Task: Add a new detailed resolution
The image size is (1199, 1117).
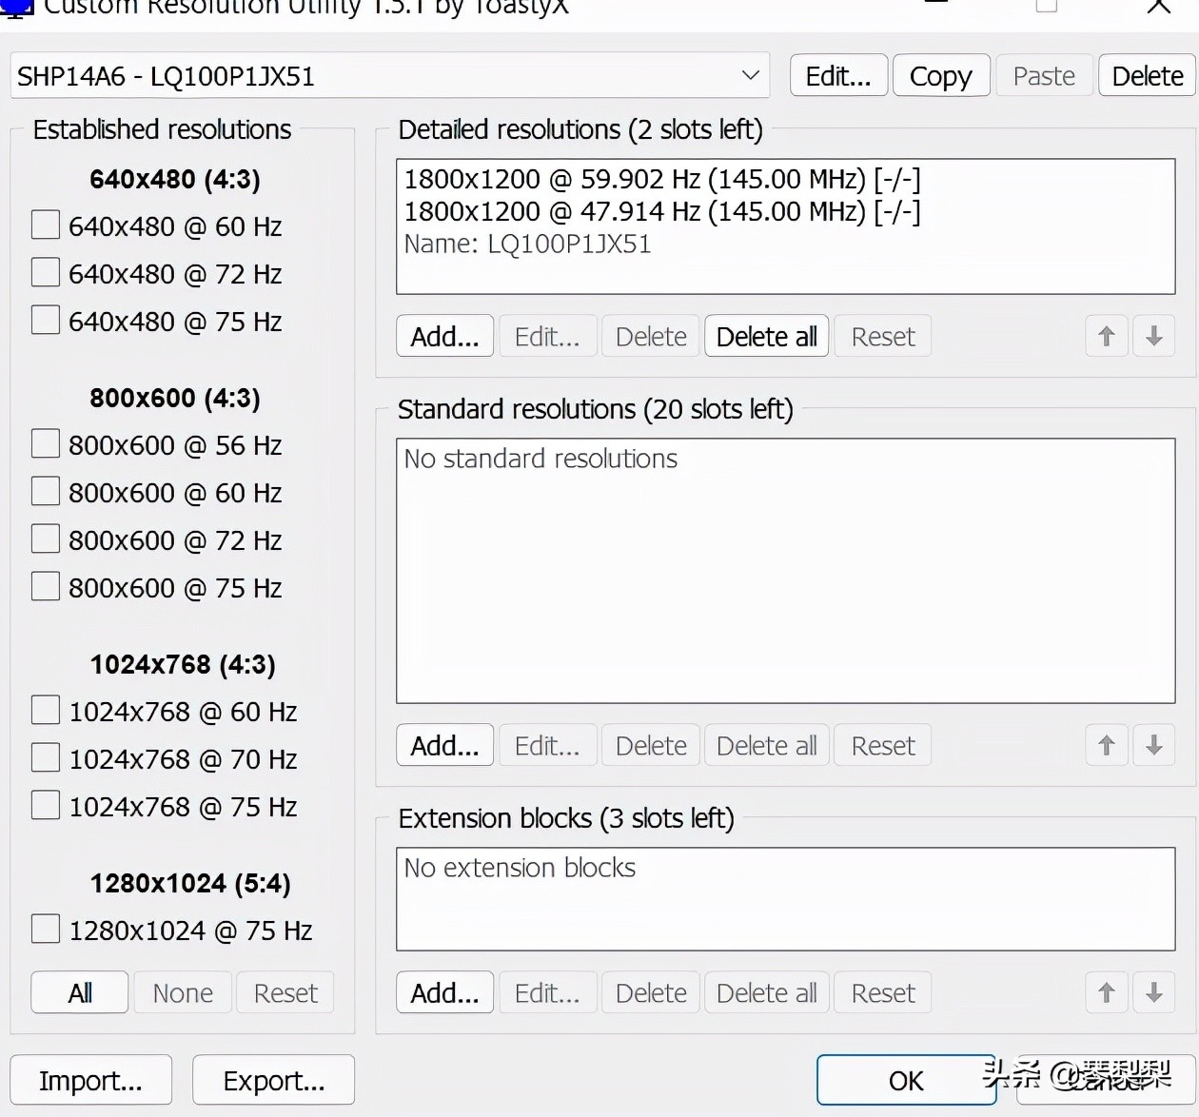Action: coord(443,336)
